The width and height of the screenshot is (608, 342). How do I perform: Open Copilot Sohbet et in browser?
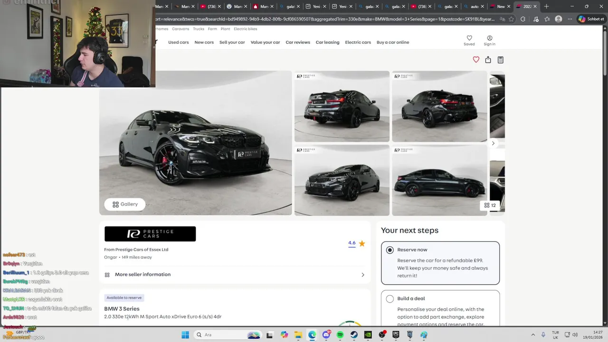[591, 19]
